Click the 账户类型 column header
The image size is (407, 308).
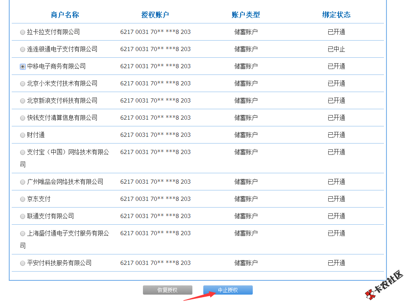(x=246, y=15)
